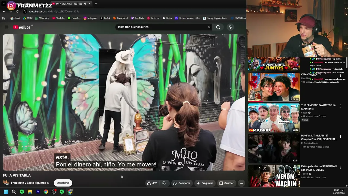Screen dimensions: 348x196
Task: Open options menu for DUKI VS LIT KILLAH
Action: [340, 136]
